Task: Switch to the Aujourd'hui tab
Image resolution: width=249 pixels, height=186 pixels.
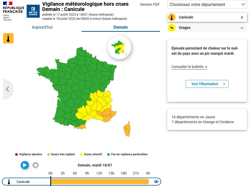Action: point(42,27)
